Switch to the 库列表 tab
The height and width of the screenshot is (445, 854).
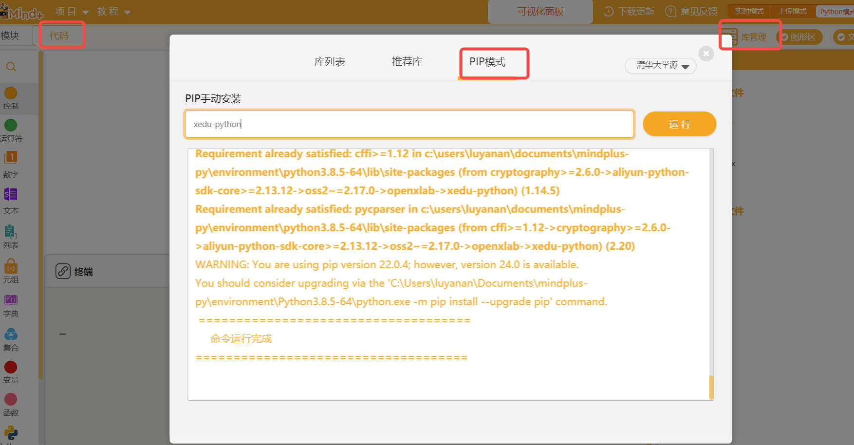click(x=330, y=62)
